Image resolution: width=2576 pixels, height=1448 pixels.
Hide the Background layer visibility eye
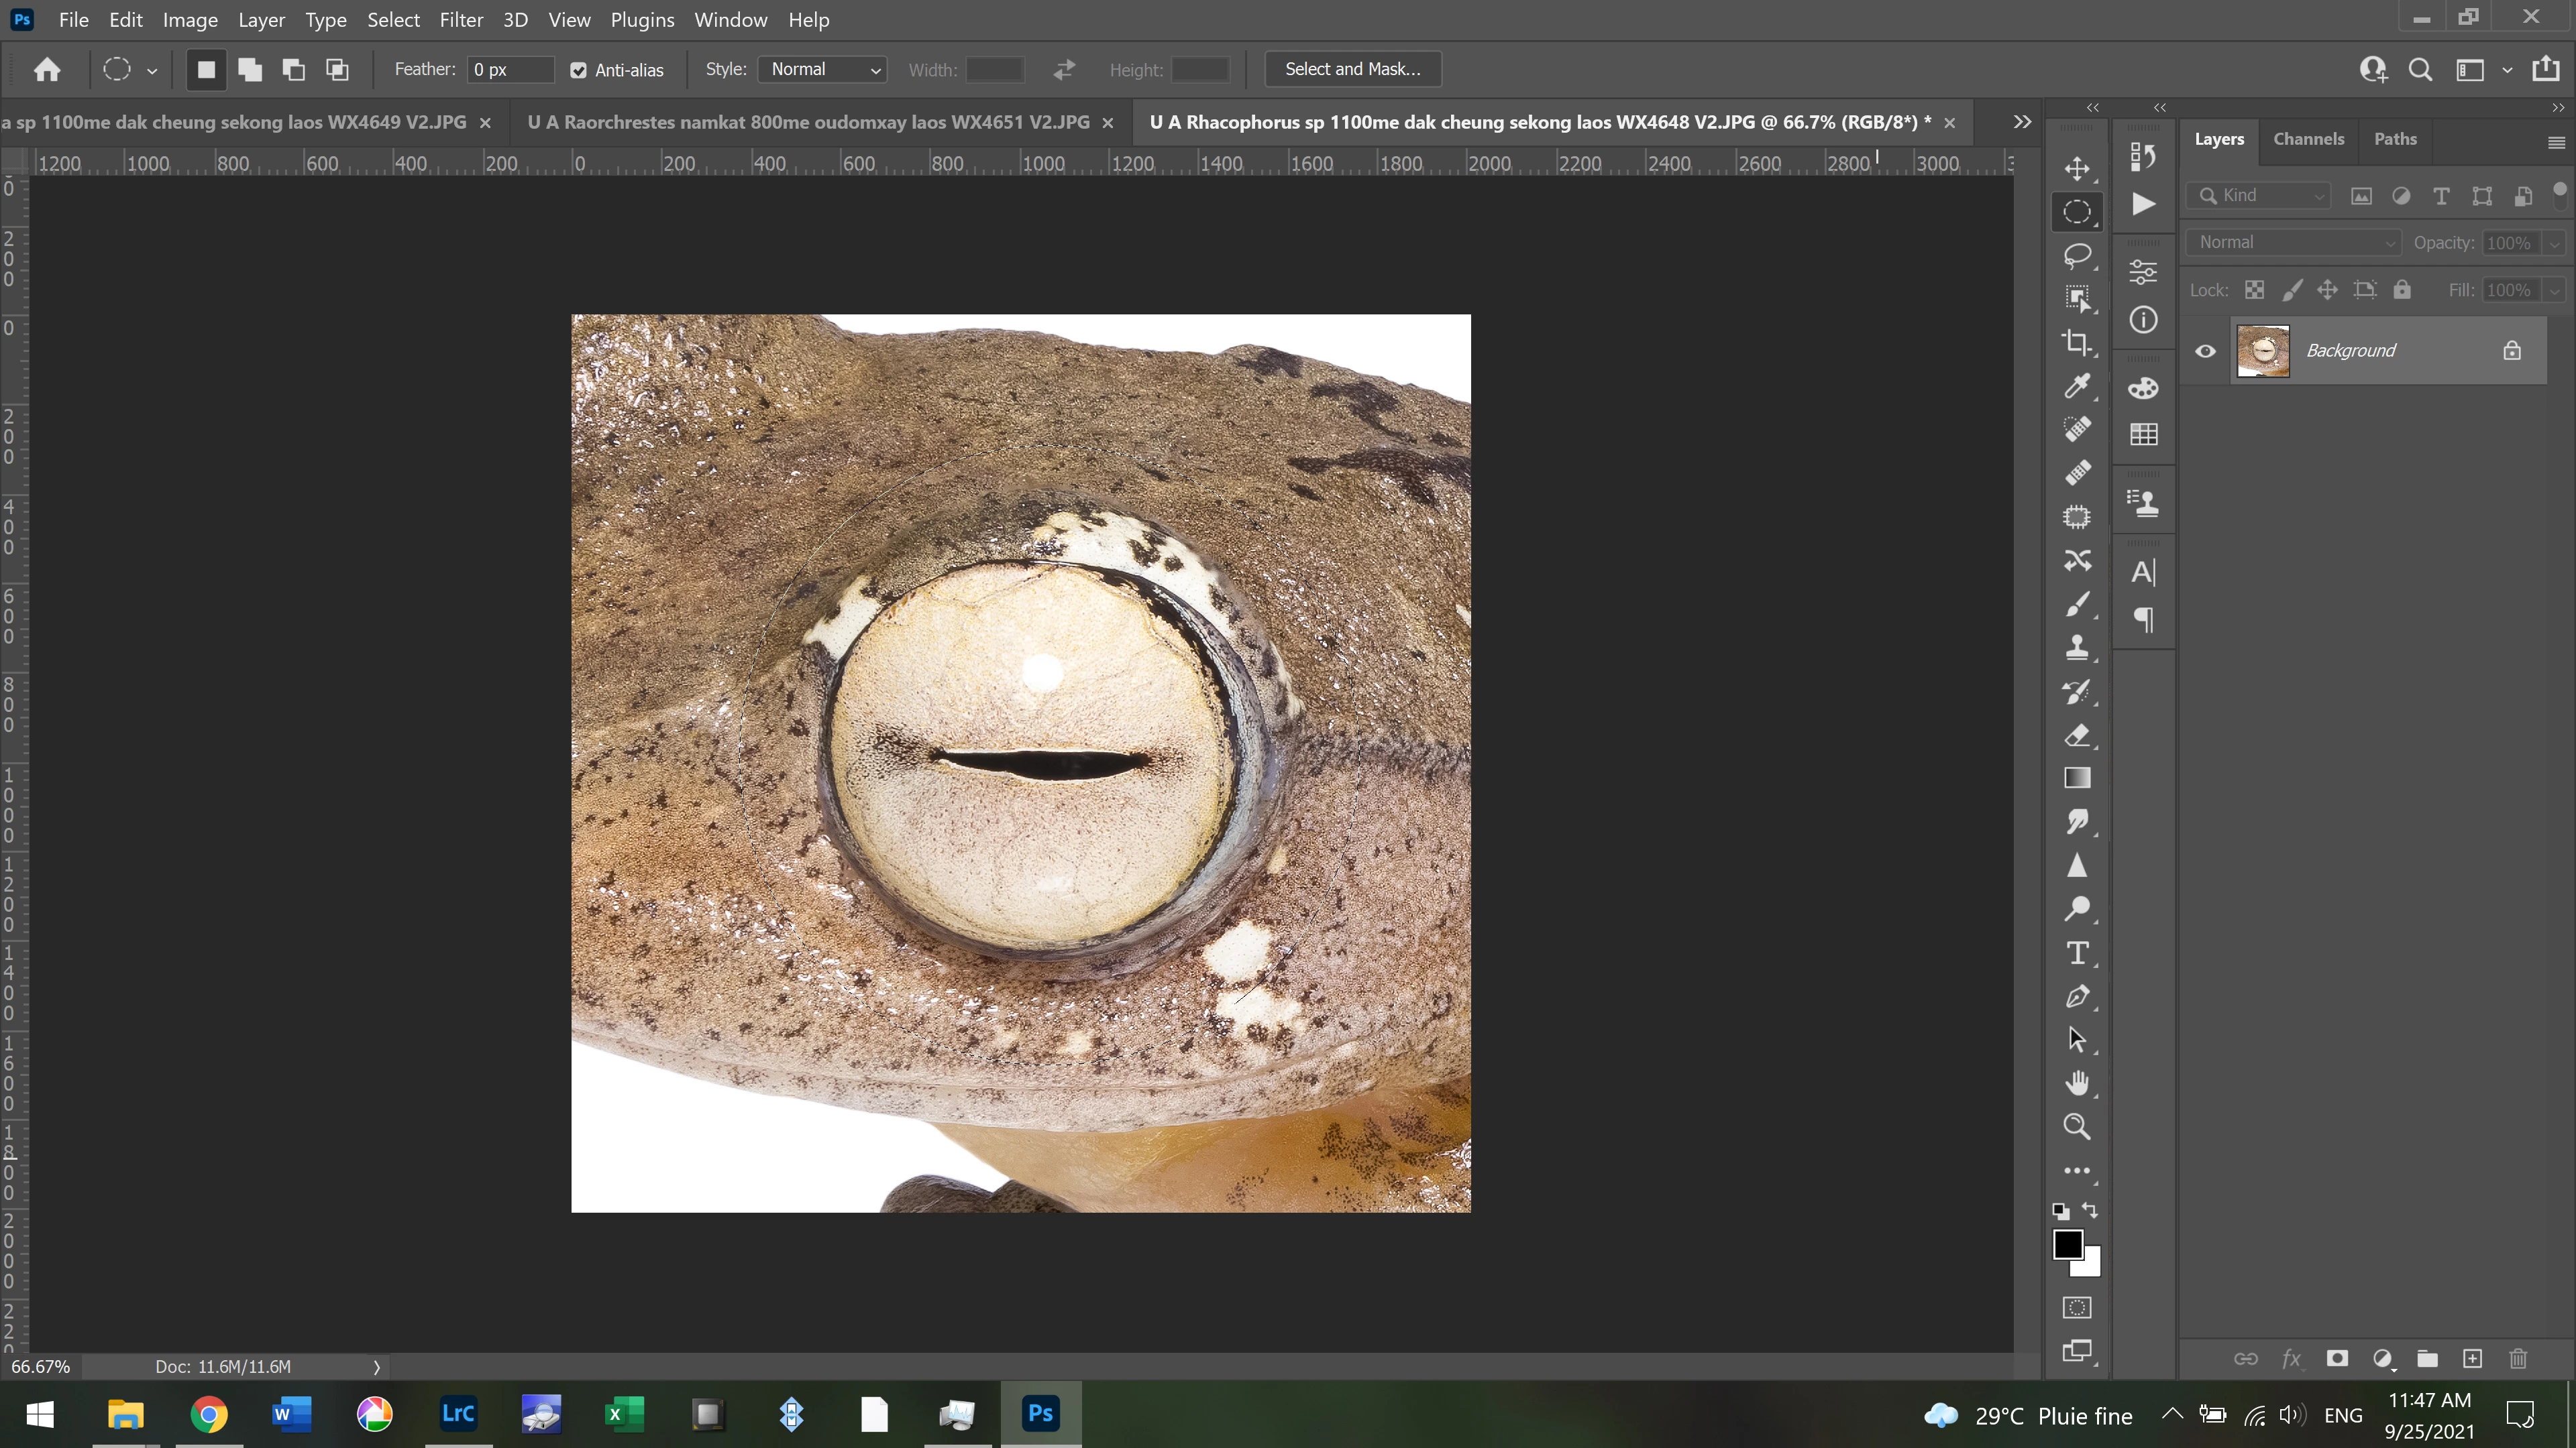click(x=2205, y=351)
